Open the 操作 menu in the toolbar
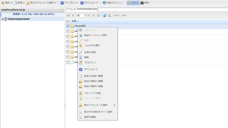The width and height of the screenshot is (228, 128). click(6, 3)
